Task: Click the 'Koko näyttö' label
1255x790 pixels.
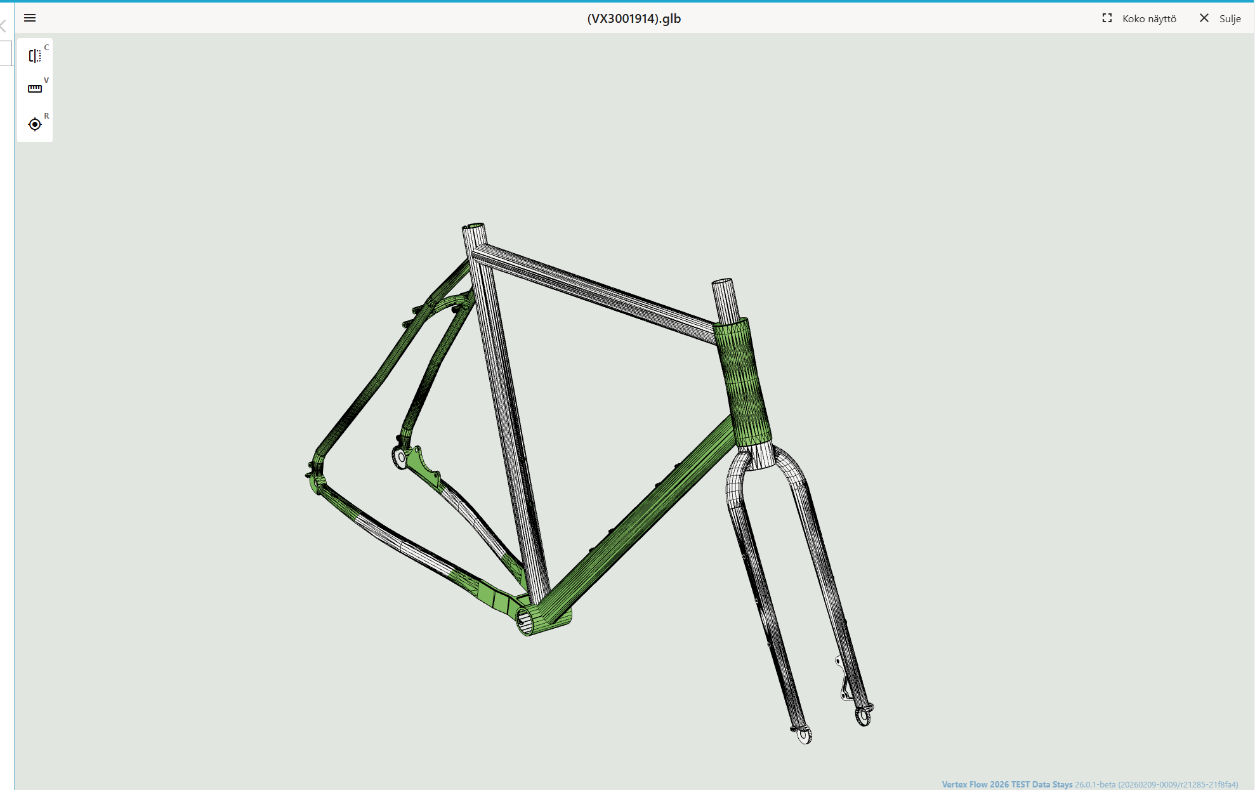Action: [x=1149, y=19]
